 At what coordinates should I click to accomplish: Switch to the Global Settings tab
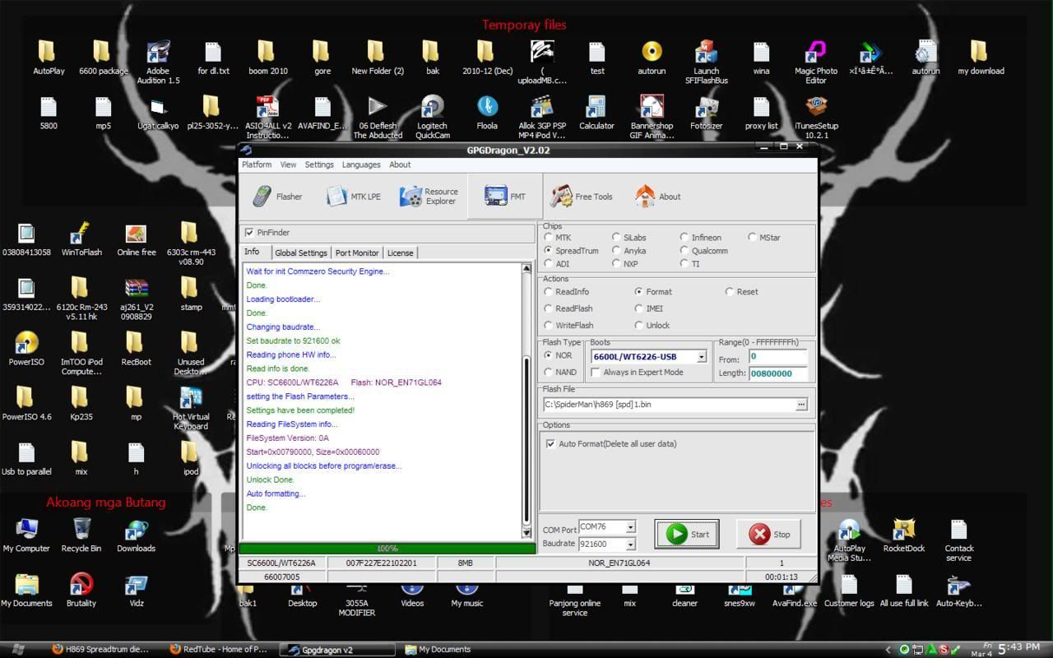(301, 253)
